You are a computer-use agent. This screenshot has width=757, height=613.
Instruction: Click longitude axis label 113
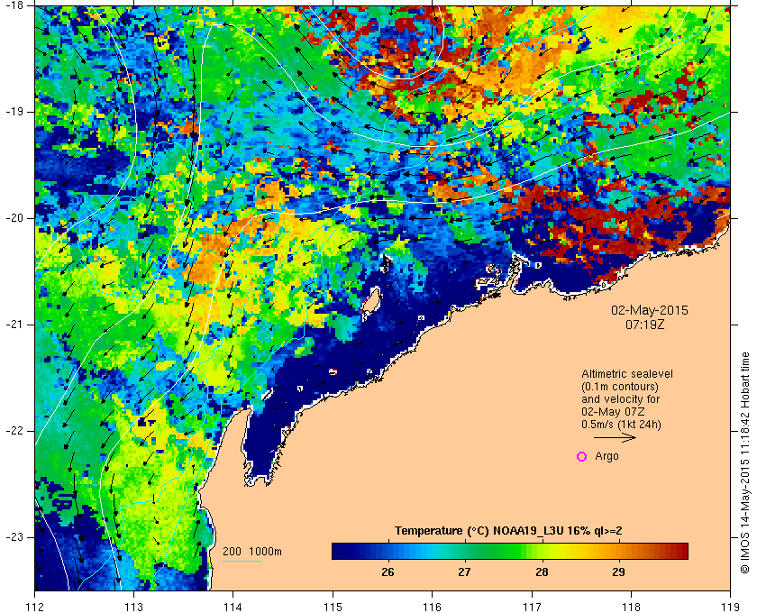click(x=133, y=606)
